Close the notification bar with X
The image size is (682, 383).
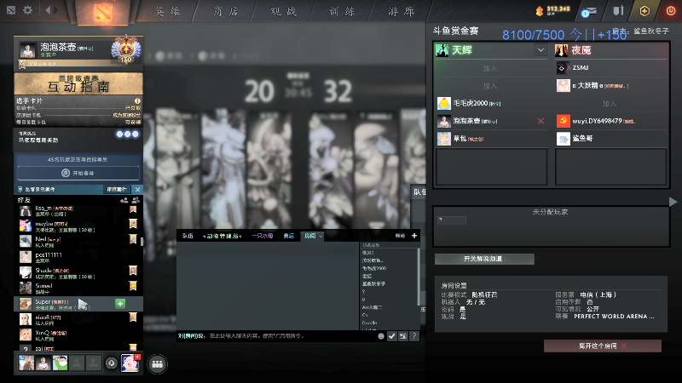pos(138,189)
